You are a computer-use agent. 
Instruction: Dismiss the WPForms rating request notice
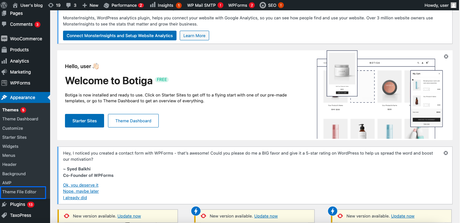point(446,153)
